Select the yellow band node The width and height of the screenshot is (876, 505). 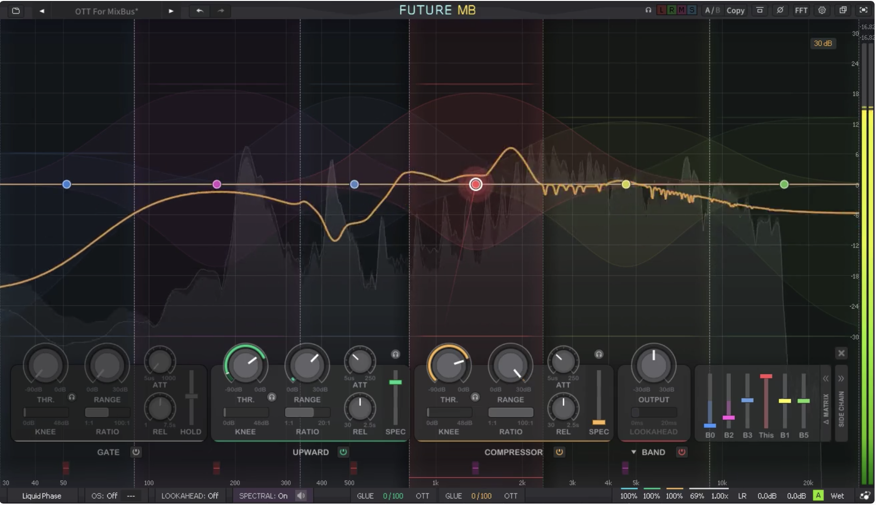tap(626, 184)
